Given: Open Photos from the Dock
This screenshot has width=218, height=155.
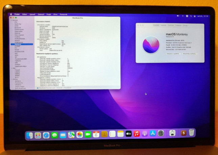Looking at the screenshot, I should tap(79, 135).
